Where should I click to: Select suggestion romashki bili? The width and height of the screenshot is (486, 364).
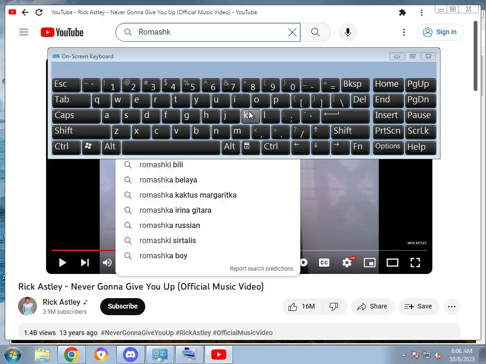click(x=208, y=164)
